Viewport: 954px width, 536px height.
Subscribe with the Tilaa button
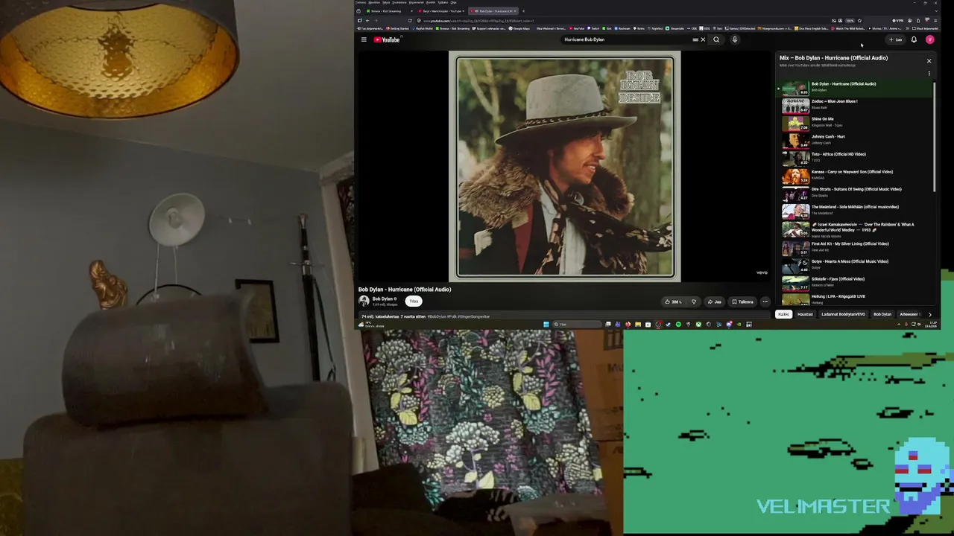tap(414, 301)
